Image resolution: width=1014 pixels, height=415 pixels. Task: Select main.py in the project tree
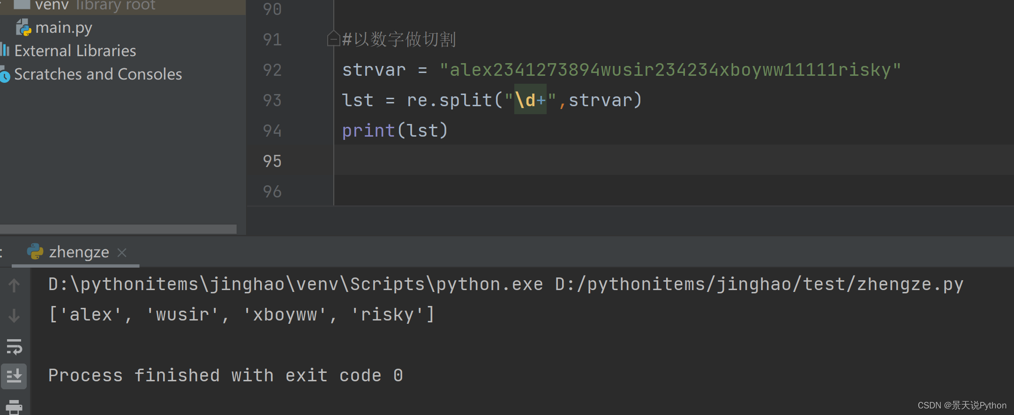(x=64, y=28)
